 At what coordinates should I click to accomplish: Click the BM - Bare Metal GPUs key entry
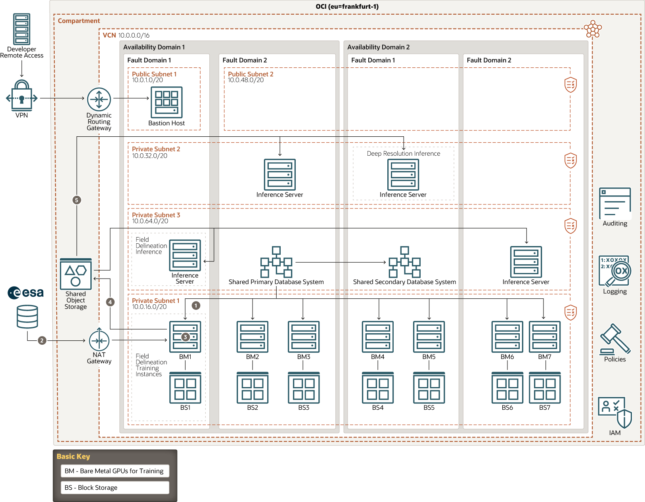[x=115, y=471]
